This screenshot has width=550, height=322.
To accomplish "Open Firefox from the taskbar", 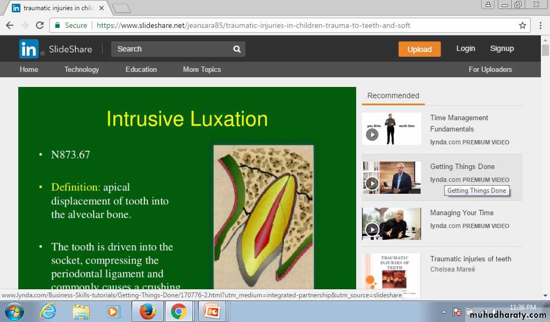I will pos(147,311).
